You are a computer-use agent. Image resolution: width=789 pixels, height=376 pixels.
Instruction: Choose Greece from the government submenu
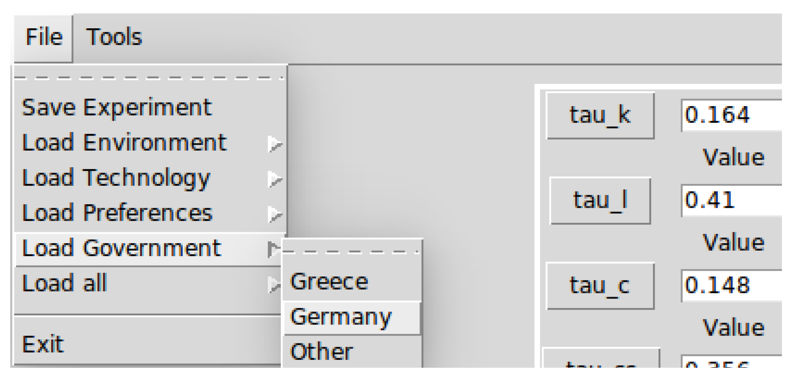pos(329,282)
